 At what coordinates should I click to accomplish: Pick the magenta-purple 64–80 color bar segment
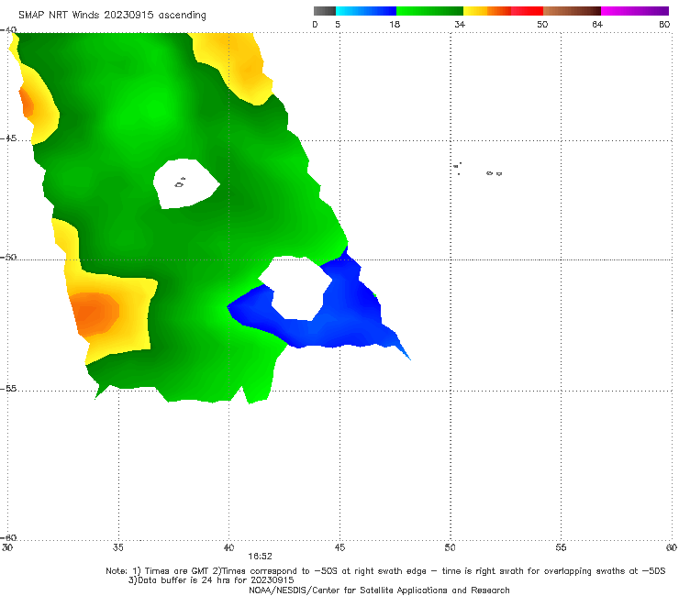click(635, 11)
